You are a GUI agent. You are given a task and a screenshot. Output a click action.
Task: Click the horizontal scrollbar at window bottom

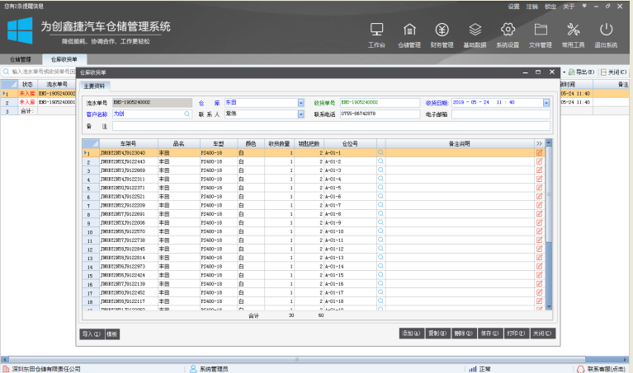pos(297,359)
